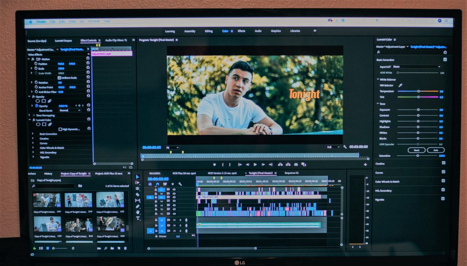Toggle Basic Correction checkbox in Lumetri

(445, 60)
